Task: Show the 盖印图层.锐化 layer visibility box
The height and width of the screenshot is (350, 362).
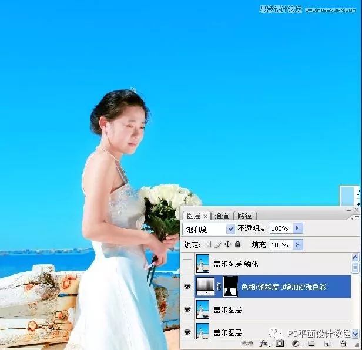Action: tap(187, 264)
